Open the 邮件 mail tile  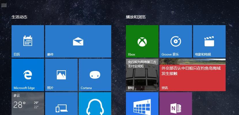pos(78,41)
